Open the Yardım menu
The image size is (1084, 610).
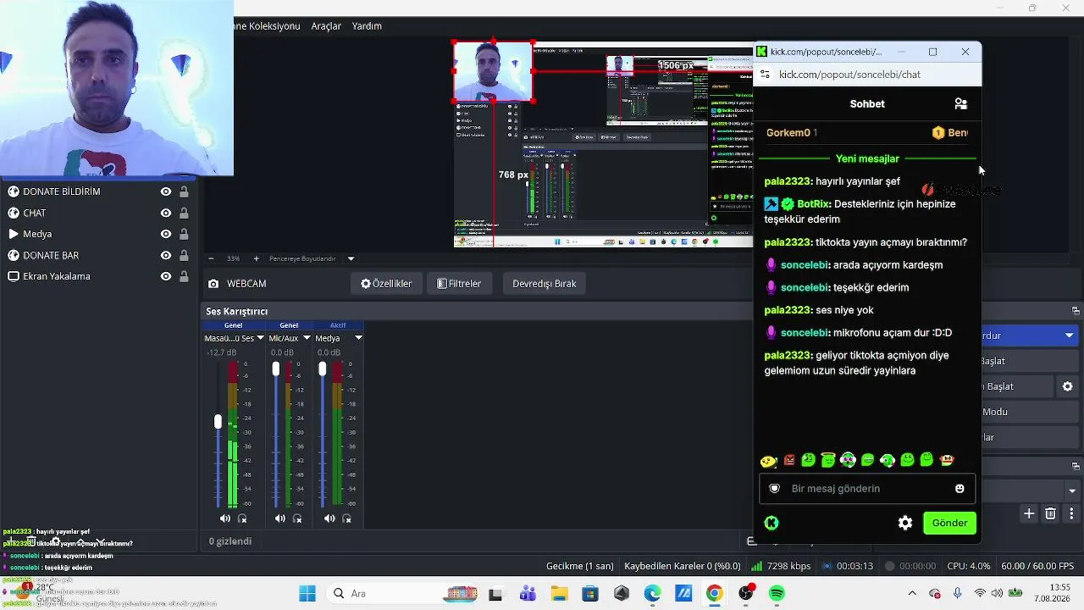pos(367,26)
